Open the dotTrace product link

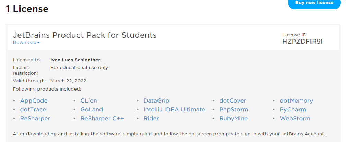pyautogui.click(x=33, y=110)
